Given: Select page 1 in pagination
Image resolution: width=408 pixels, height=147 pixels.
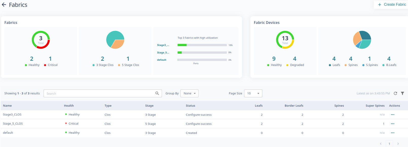Looking at the screenshot, I should [389, 144].
